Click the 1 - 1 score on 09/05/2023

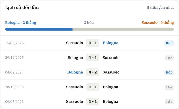[93, 102]
